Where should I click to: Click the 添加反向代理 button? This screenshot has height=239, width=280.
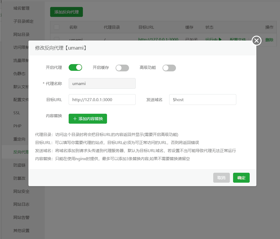pyautogui.click(x=67, y=12)
